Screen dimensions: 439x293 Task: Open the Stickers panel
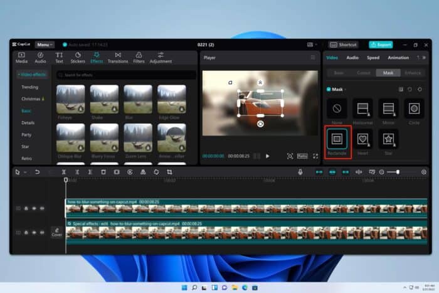(78, 58)
